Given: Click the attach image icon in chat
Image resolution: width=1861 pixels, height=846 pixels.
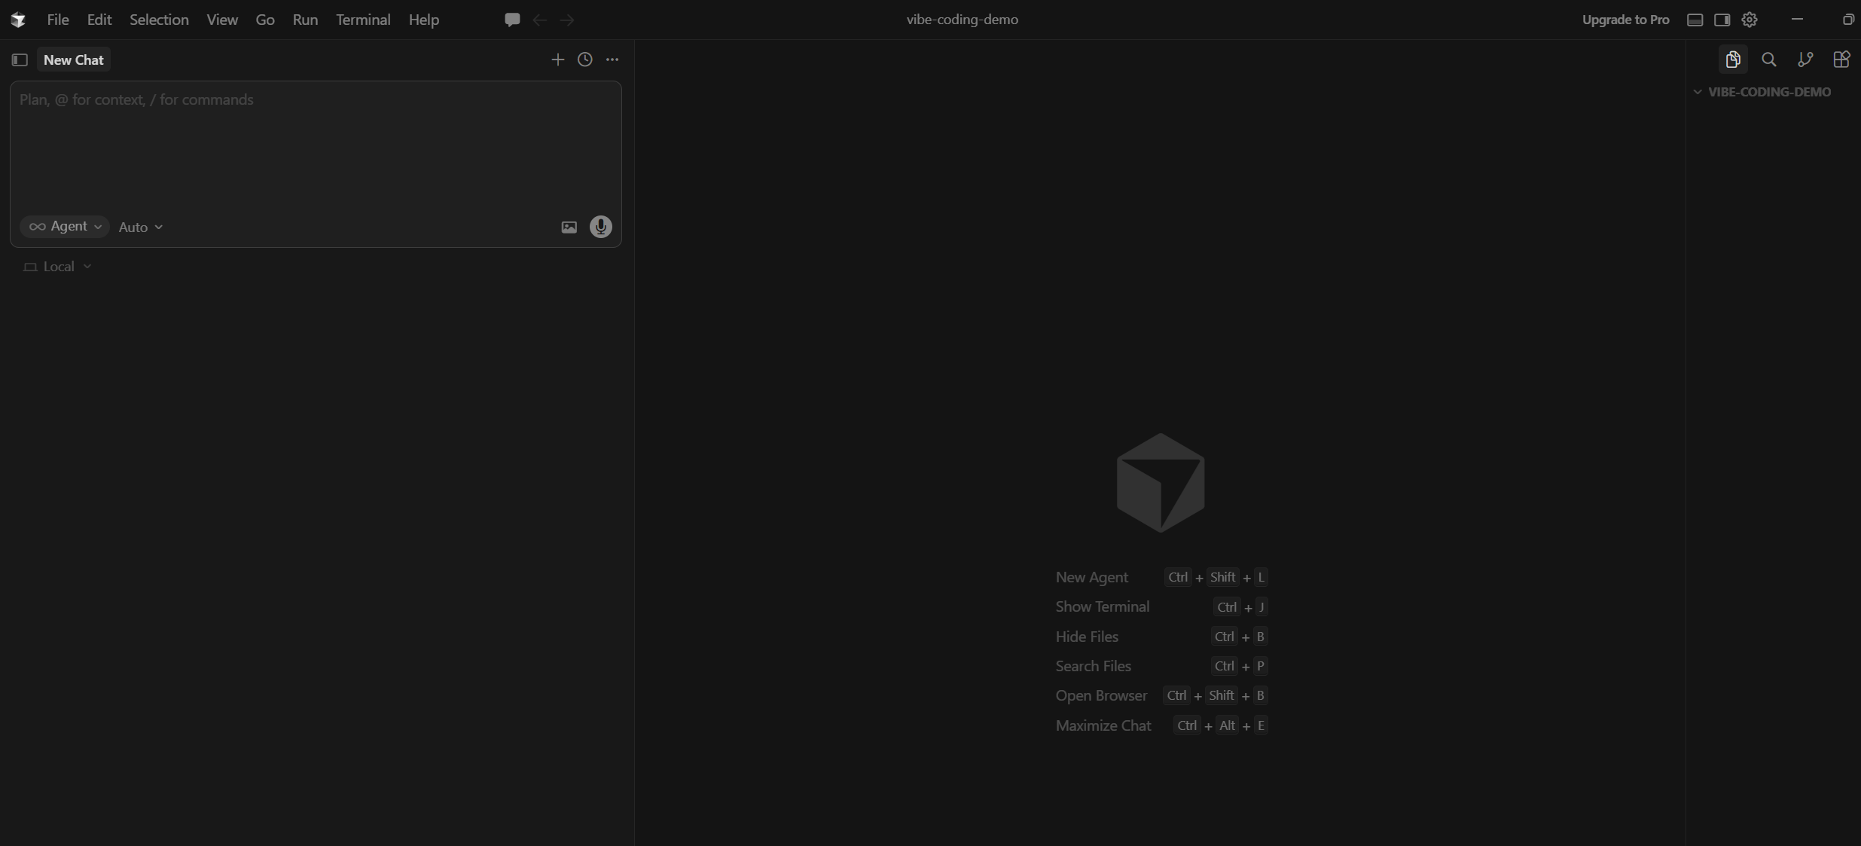Looking at the screenshot, I should (x=569, y=227).
